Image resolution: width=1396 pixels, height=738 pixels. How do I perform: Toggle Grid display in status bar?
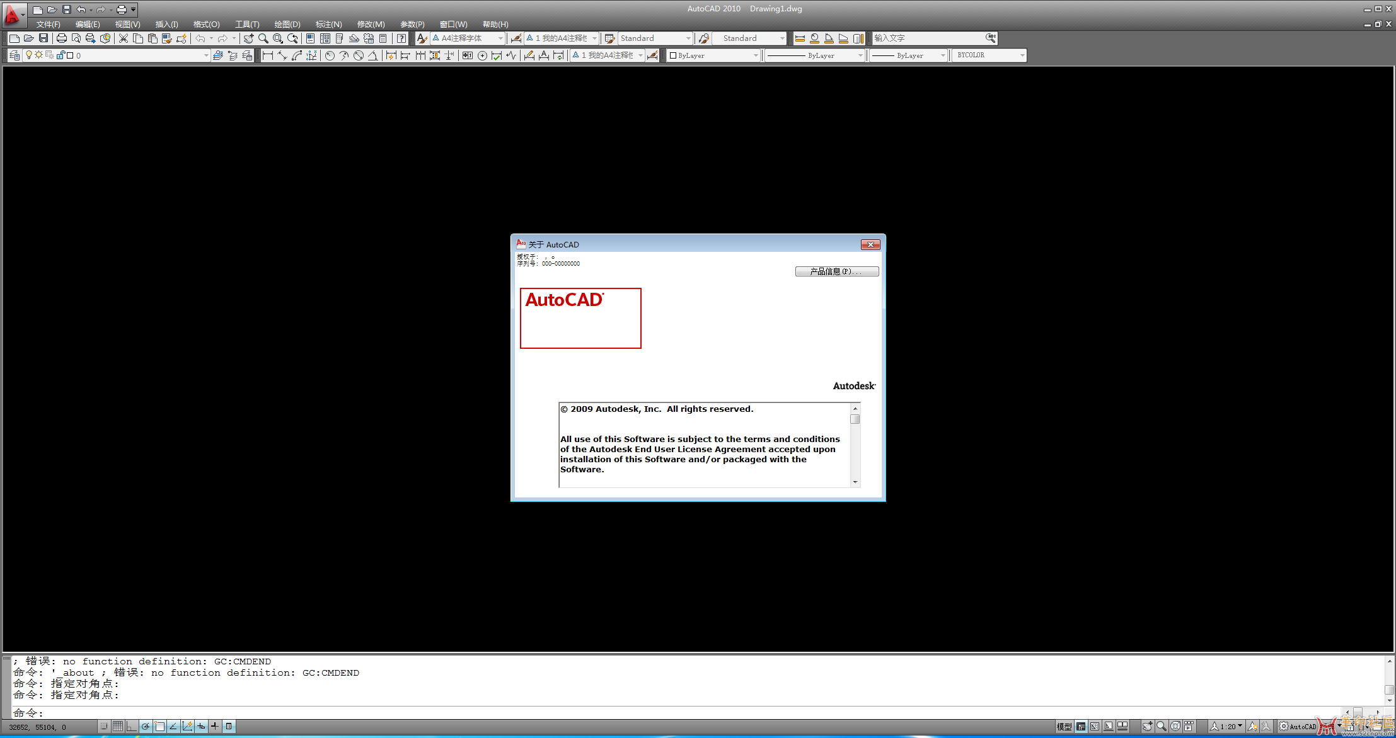tap(118, 726)
